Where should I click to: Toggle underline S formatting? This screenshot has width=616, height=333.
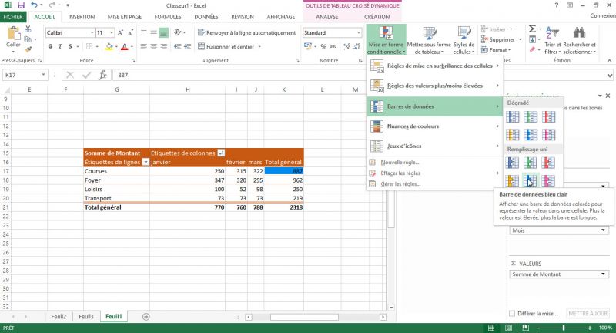point(70,47)
